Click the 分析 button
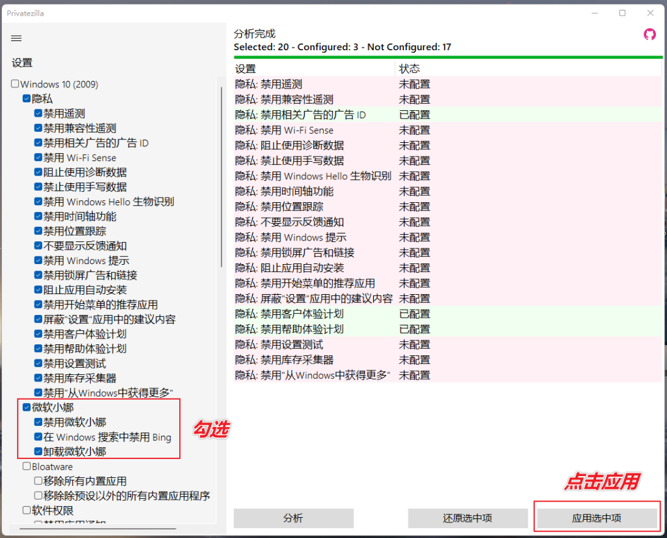This screenshot has width=667, height=538. tap(293, 518)
